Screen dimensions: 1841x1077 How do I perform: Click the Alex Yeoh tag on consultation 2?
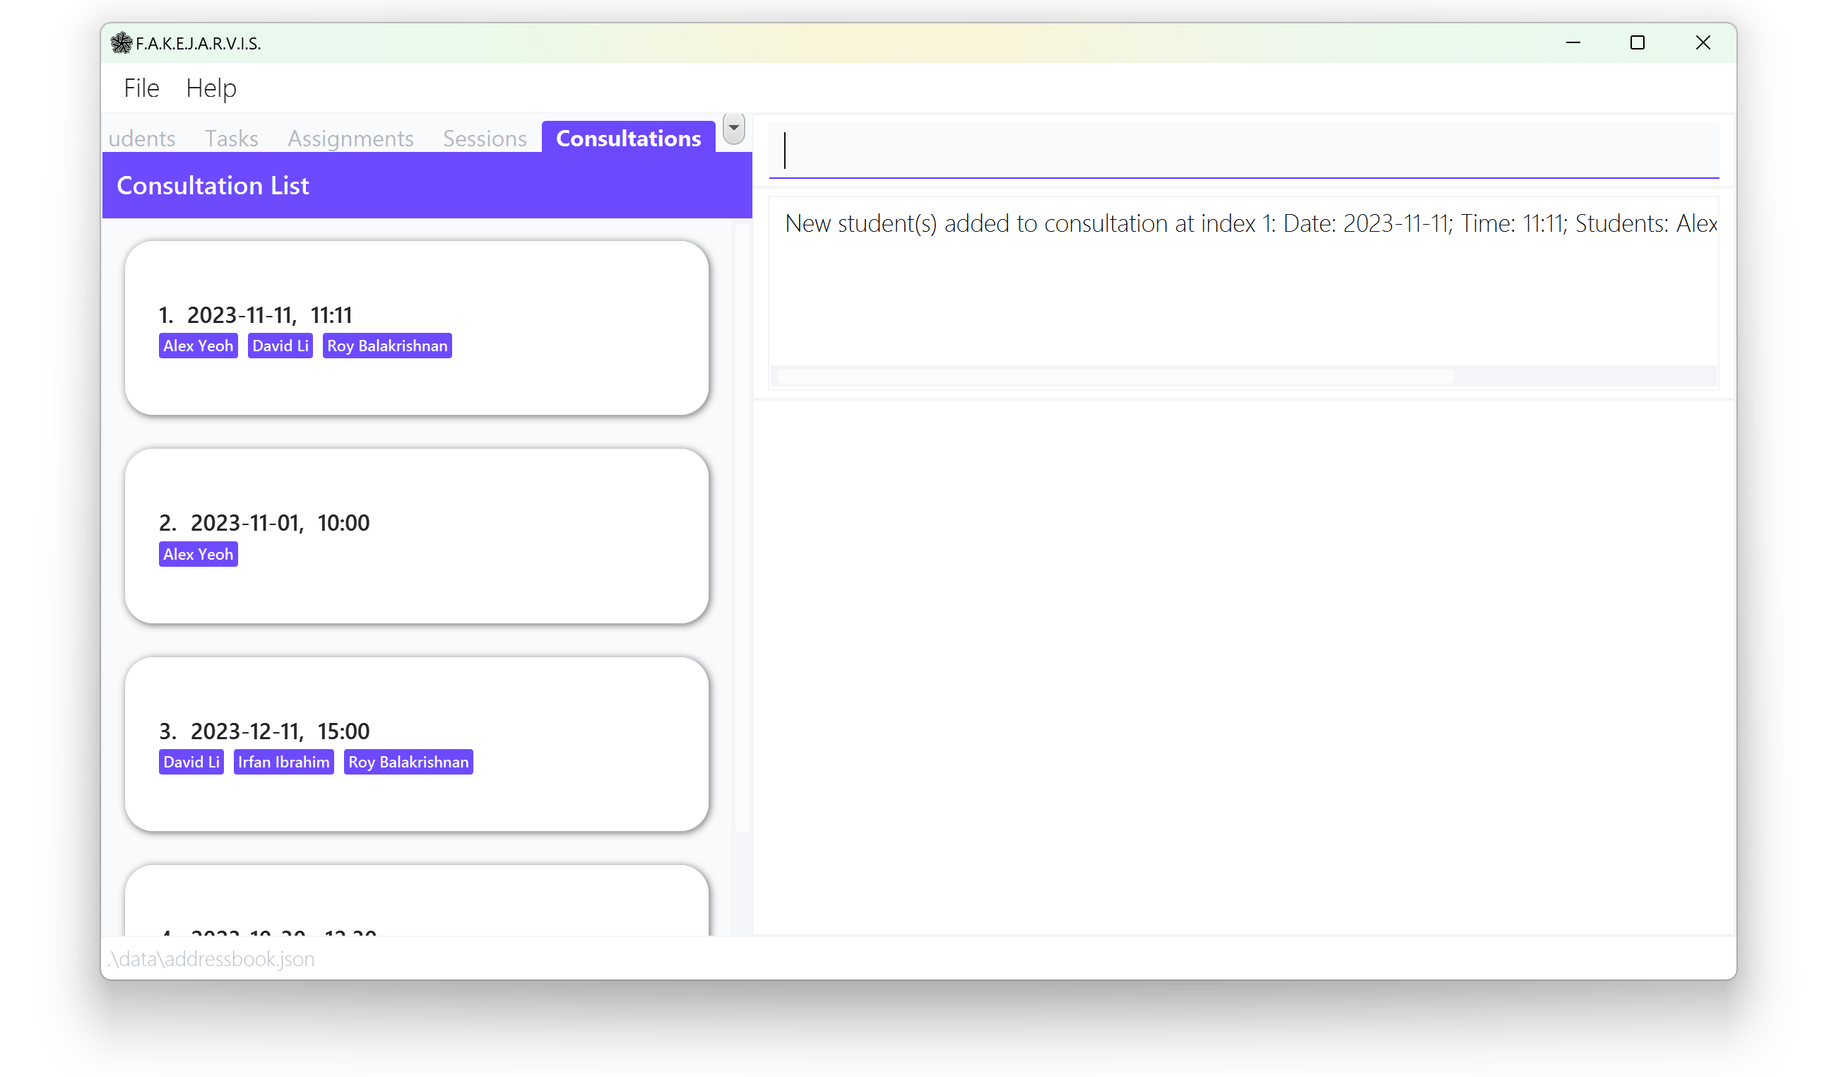coord(197,554)
